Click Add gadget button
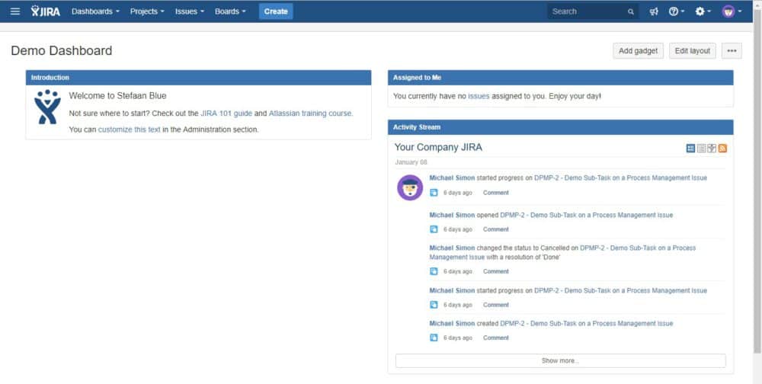The height and width of the screenshot is (384, 762). 638,50
